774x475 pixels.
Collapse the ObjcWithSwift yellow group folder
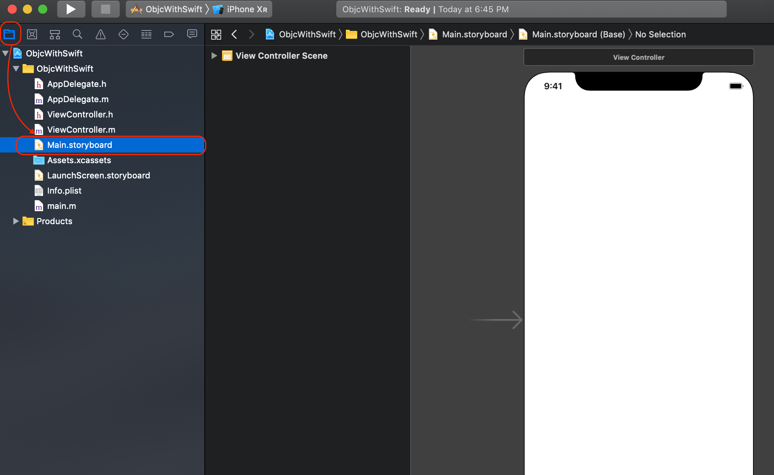click(x=16, y=69)
